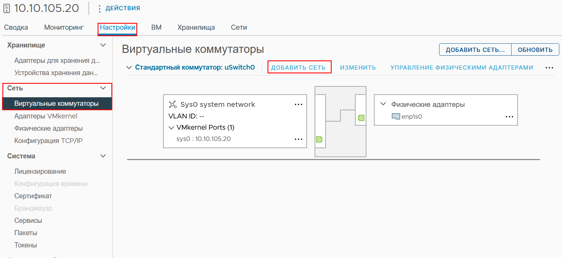Collapse the VMkernel Ports (1) list
Viewport: 562px width, 258px height.
click(171, 128)
